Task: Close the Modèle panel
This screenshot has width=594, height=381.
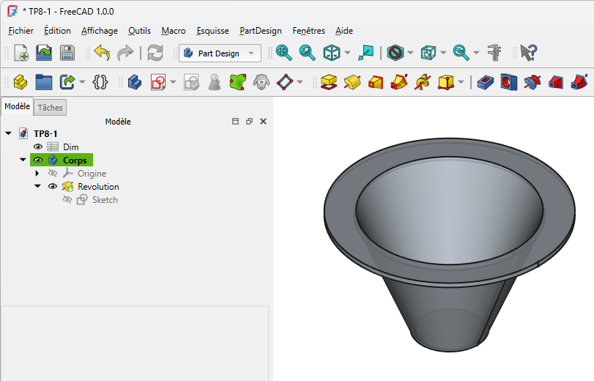Action: [x=263, y=122]
